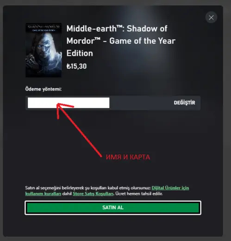Click the dark empty part of payment row
Image resolution: width=231 pixels, height=241 pixels.
click(x=141, y=102)
